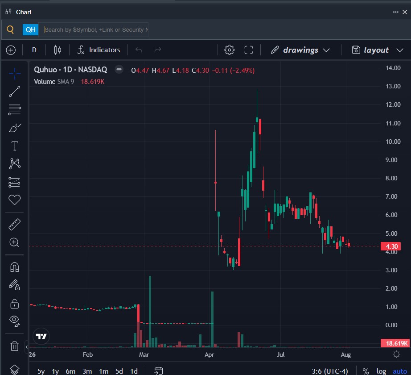Select the forecast/position projection tool
411x375 pixels.
pyautogui.click(x=14, y=182)
